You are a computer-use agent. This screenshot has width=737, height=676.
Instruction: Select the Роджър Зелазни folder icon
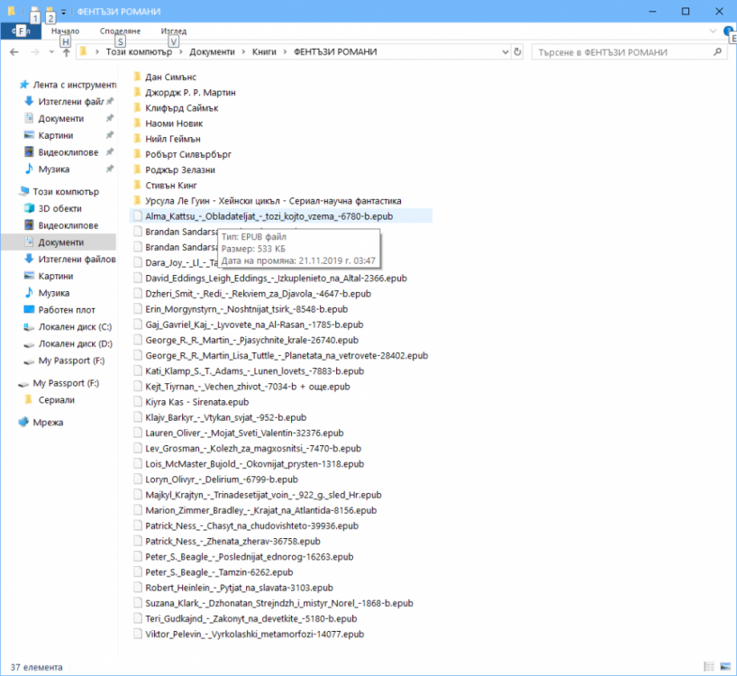click(137, 169)
